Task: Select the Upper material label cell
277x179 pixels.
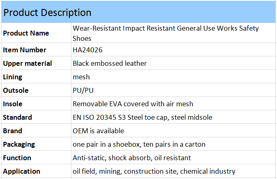Action: click(x=27, y=63)
